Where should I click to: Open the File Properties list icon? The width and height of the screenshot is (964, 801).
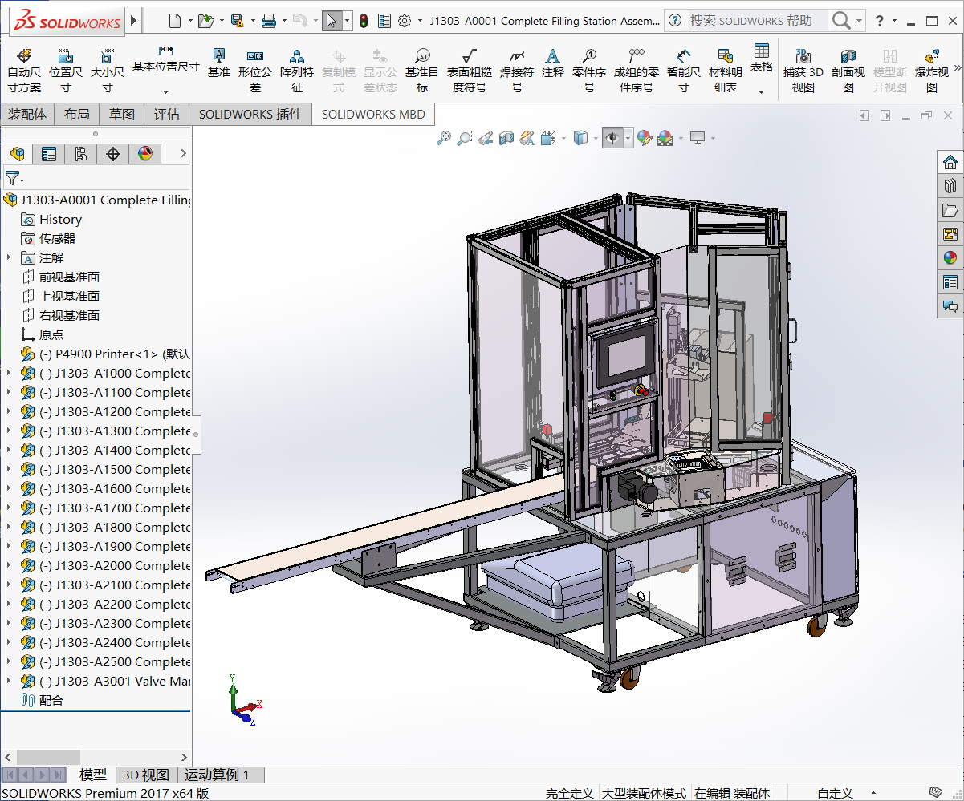pyautogui.click(x=384, y=20)
